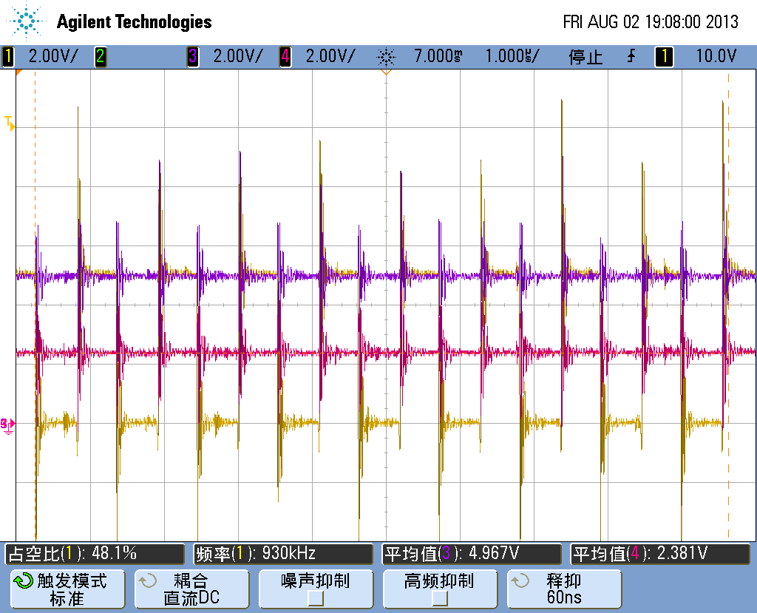Toggle the 高频抑制 HF reject checkbox

[440, 598]
